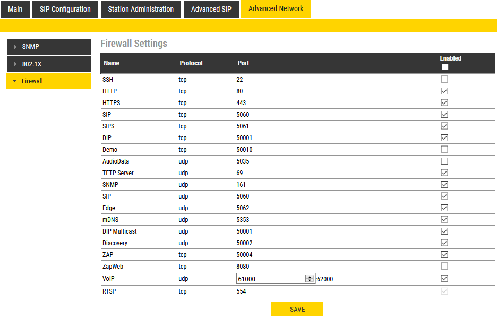Click the VoIP port spinner arrows
The width and height of the screenshot is (497, 318).
tap(310, 279)
